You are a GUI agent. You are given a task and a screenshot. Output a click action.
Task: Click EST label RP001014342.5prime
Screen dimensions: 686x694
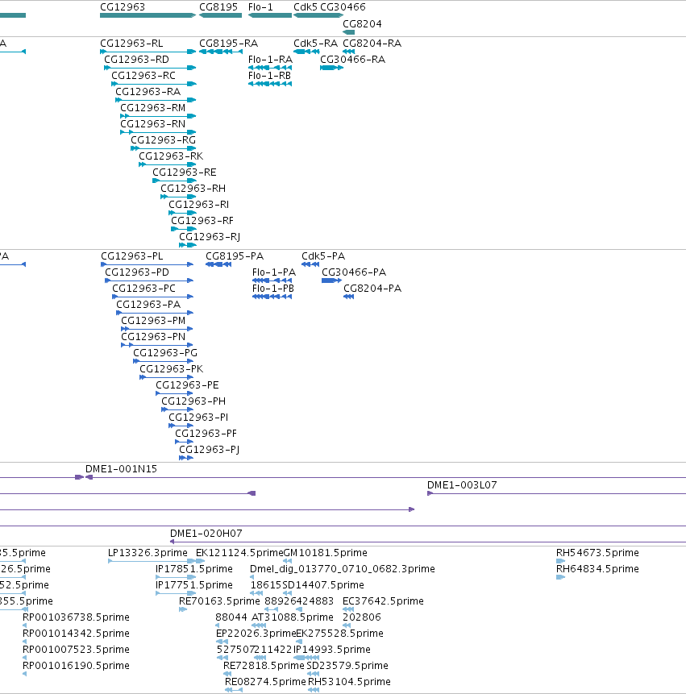coord(76,634)
